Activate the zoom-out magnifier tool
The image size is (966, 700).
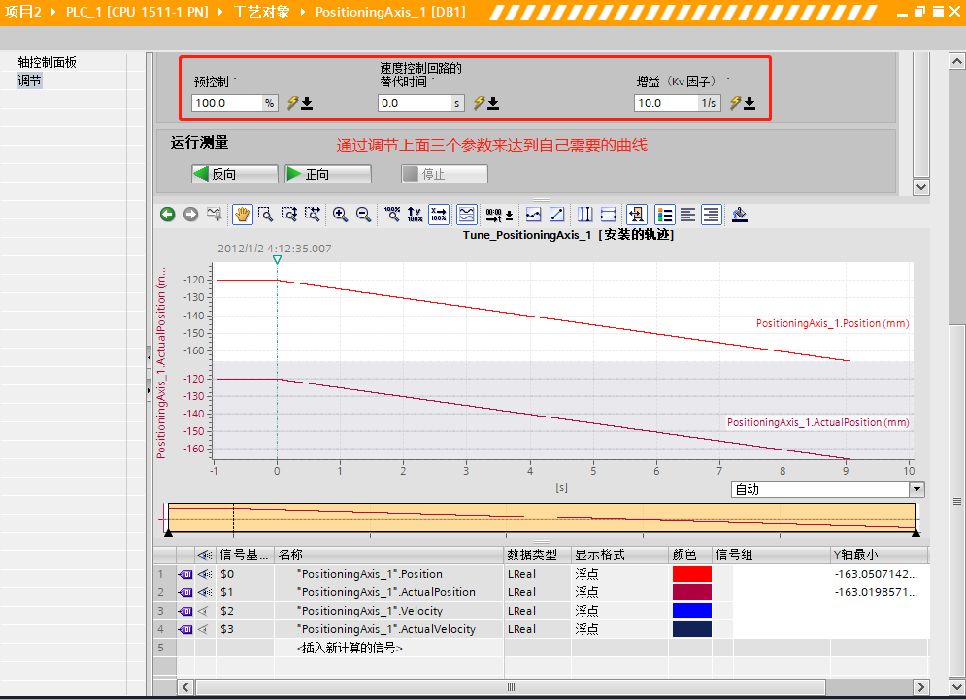362,214
